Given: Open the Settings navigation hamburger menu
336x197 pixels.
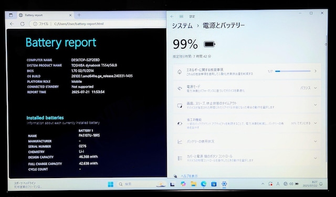Looking at the screenshot, I should pyautogui.click(x=181, y=16).
